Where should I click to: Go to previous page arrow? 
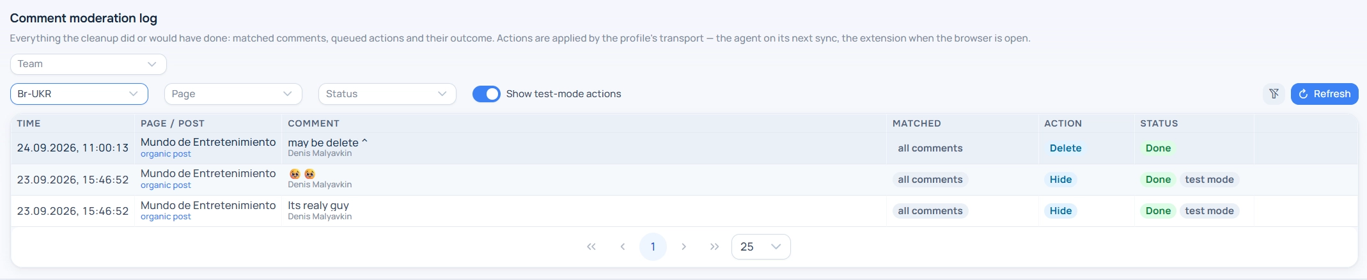pyautogui.click(x=622, y=247)
